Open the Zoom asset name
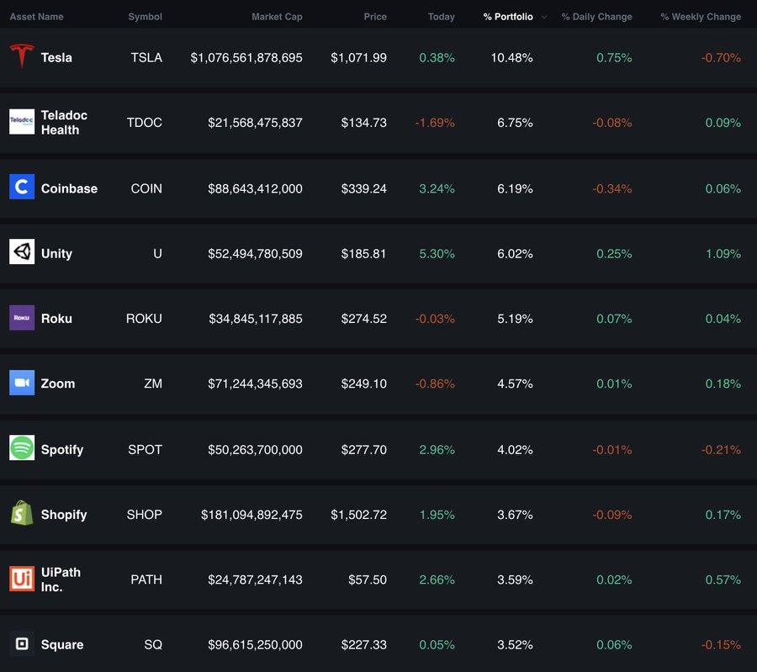Screen dimensions: 757x672 point(58,384)
